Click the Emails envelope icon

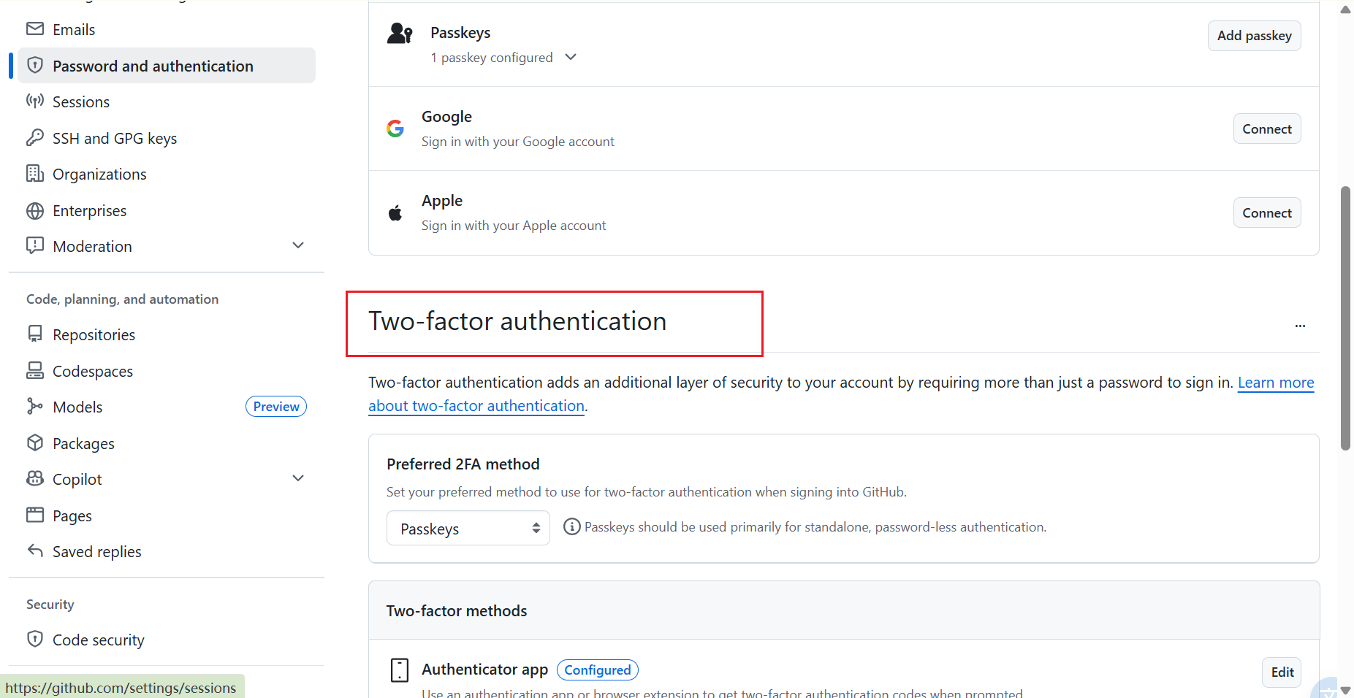pyautogui.click(x=35, y=29)
